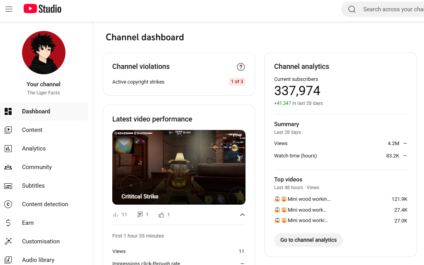Click the 'Watch time (hours)' label
The height and width of the screenshot is (265, 424).
tap(295, 156)
